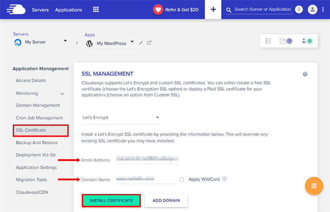This screenshot has width=330, height=212.
Task: Open the orange floating grid button
Action: [x=314, y=186]
